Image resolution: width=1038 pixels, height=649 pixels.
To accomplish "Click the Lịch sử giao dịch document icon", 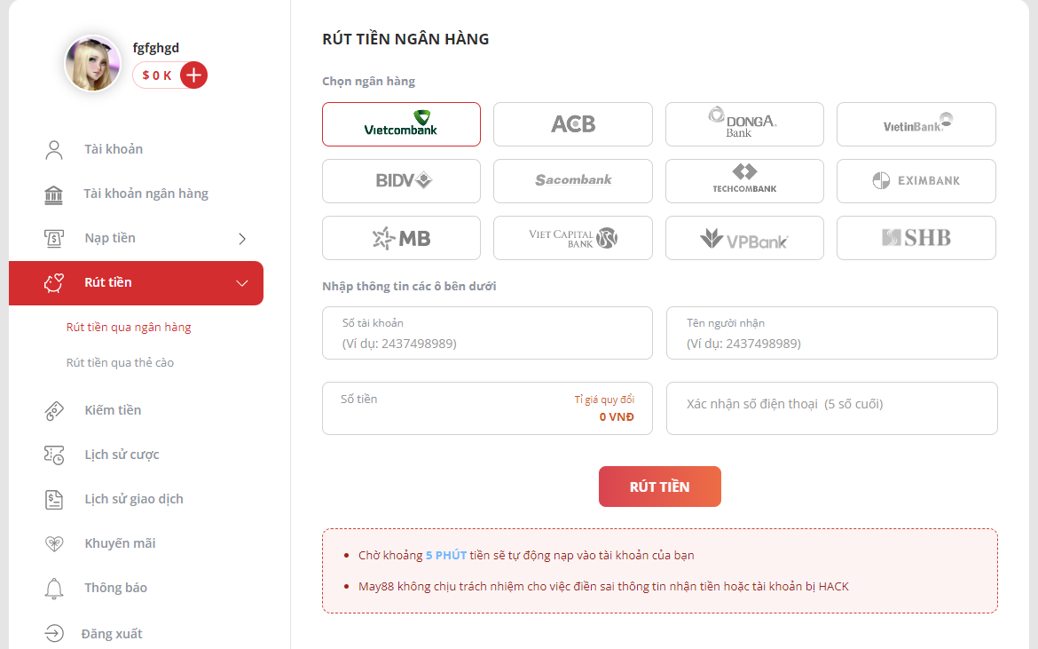I will (53, 499).
